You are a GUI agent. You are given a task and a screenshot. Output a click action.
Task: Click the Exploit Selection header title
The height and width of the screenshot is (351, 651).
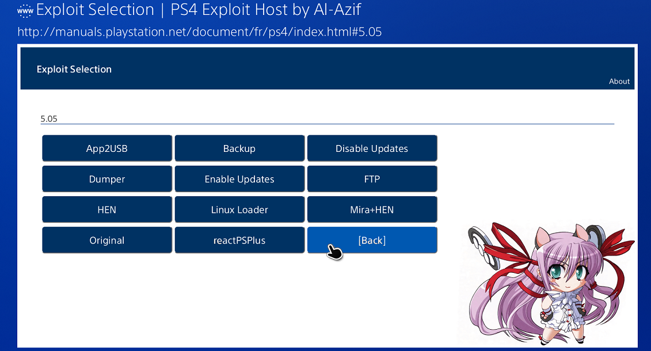click(74, 69)
